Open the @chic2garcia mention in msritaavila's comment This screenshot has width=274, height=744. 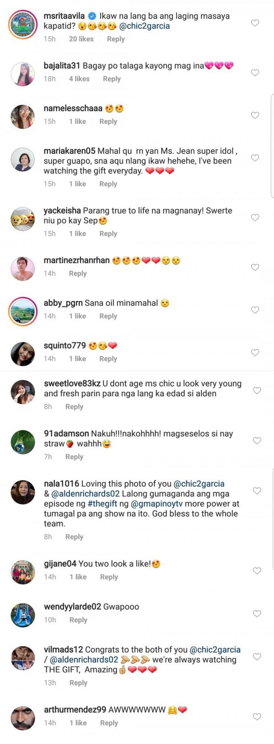click(144, 26)
